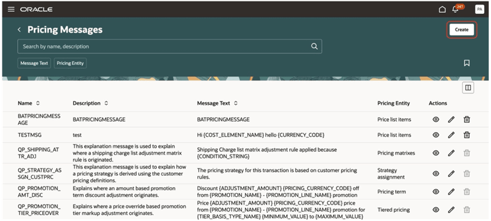Sort by the Message Text column
The width and height of the screenshot is (491, 221).
236,103
